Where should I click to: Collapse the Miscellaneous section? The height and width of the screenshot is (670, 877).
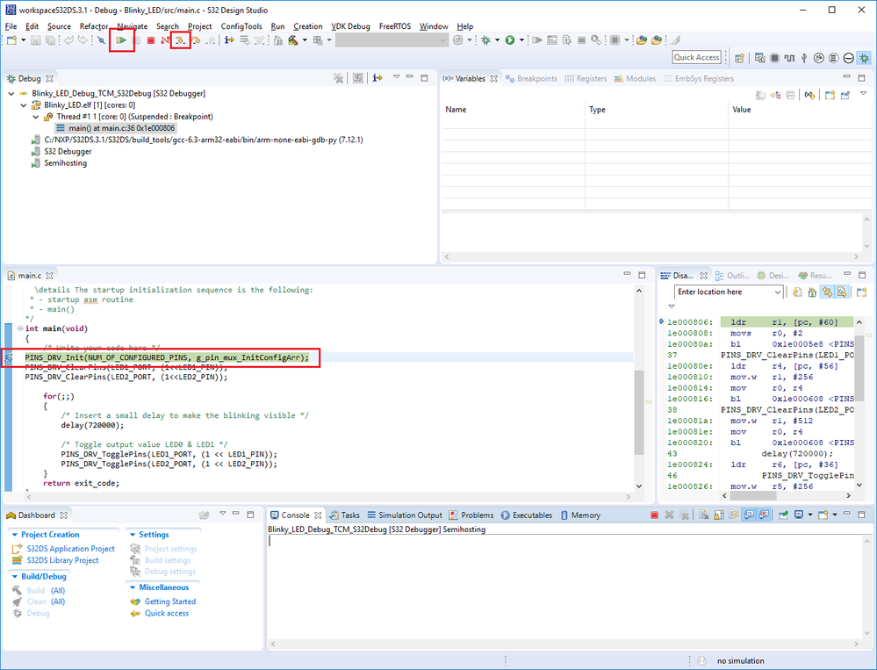[133, 587]
